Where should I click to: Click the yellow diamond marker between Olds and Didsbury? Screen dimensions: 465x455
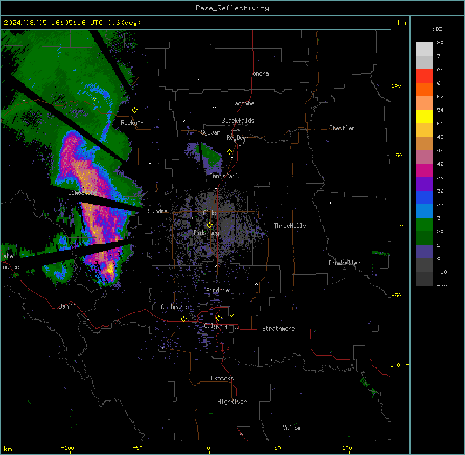209,225
